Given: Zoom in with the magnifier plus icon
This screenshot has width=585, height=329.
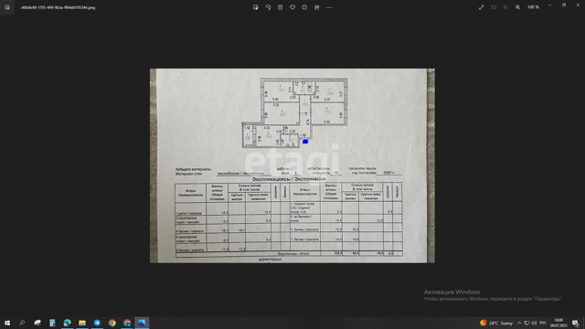Looking at the screenshot, I should pyautogui.click(x=518, y=7).
